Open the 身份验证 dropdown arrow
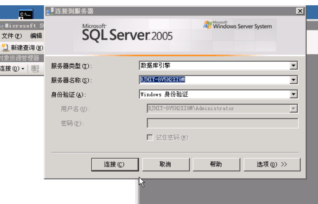 [x=294, y=94]
